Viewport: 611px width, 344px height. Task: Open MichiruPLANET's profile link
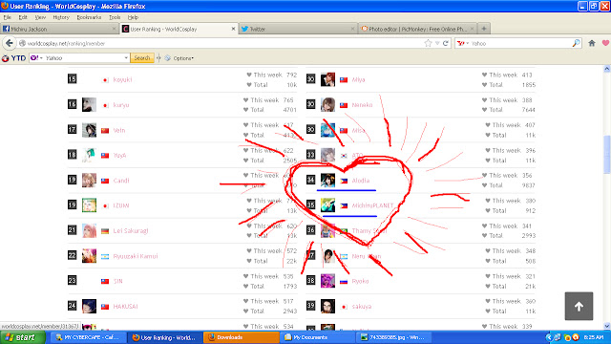coord(373,205)
